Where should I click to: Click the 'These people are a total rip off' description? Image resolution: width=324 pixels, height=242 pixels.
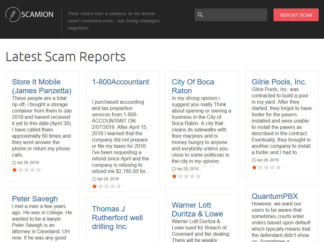(42, 126)
